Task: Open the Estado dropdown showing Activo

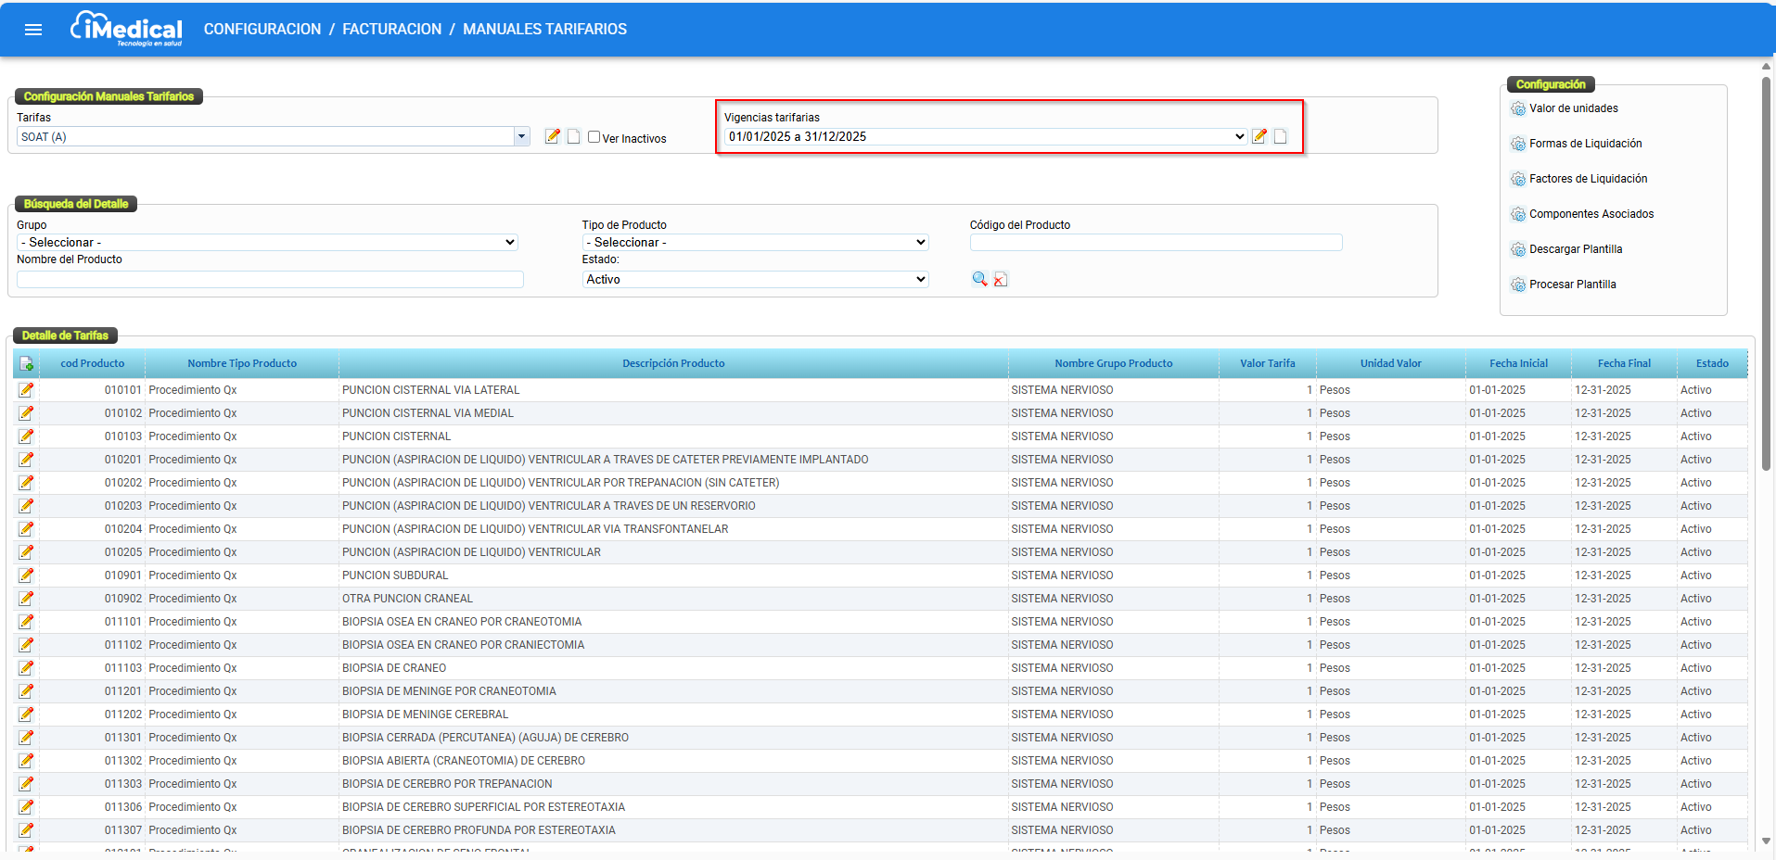Action: pyautogui.click(x=755, y=279)
